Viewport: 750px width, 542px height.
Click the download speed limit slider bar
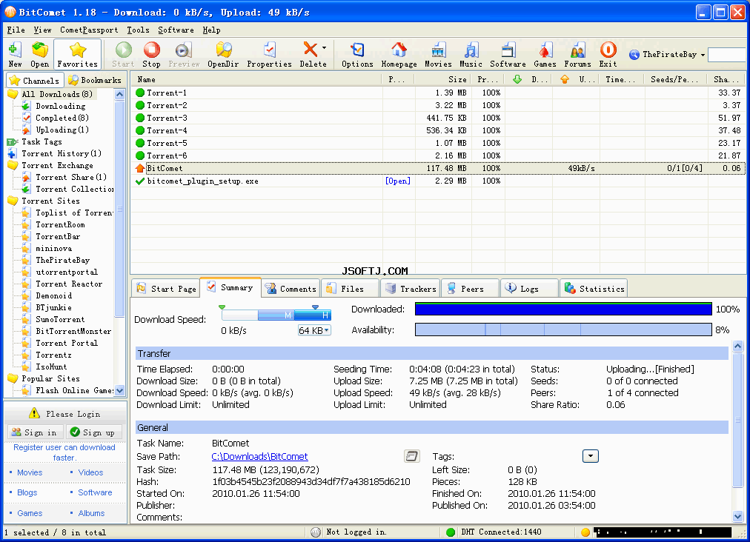point(276,315)
